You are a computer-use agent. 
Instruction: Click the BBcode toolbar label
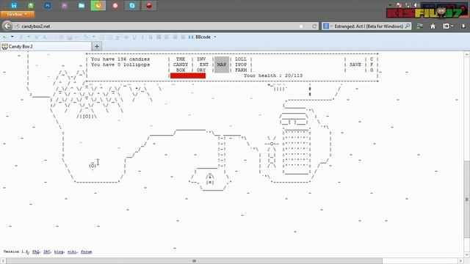click(x=203, y=37)
